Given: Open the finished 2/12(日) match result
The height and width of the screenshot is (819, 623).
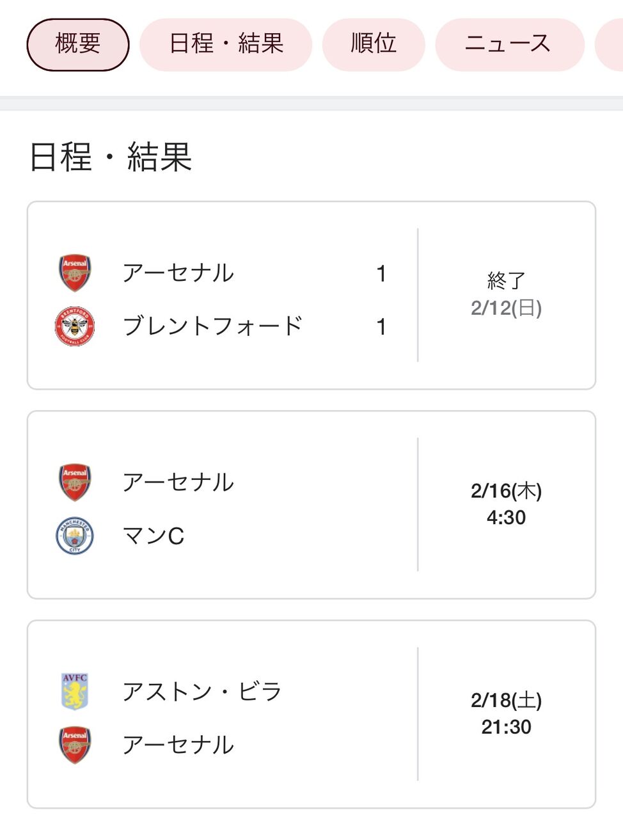Looking at the screenshot, I should click(506, 295).
